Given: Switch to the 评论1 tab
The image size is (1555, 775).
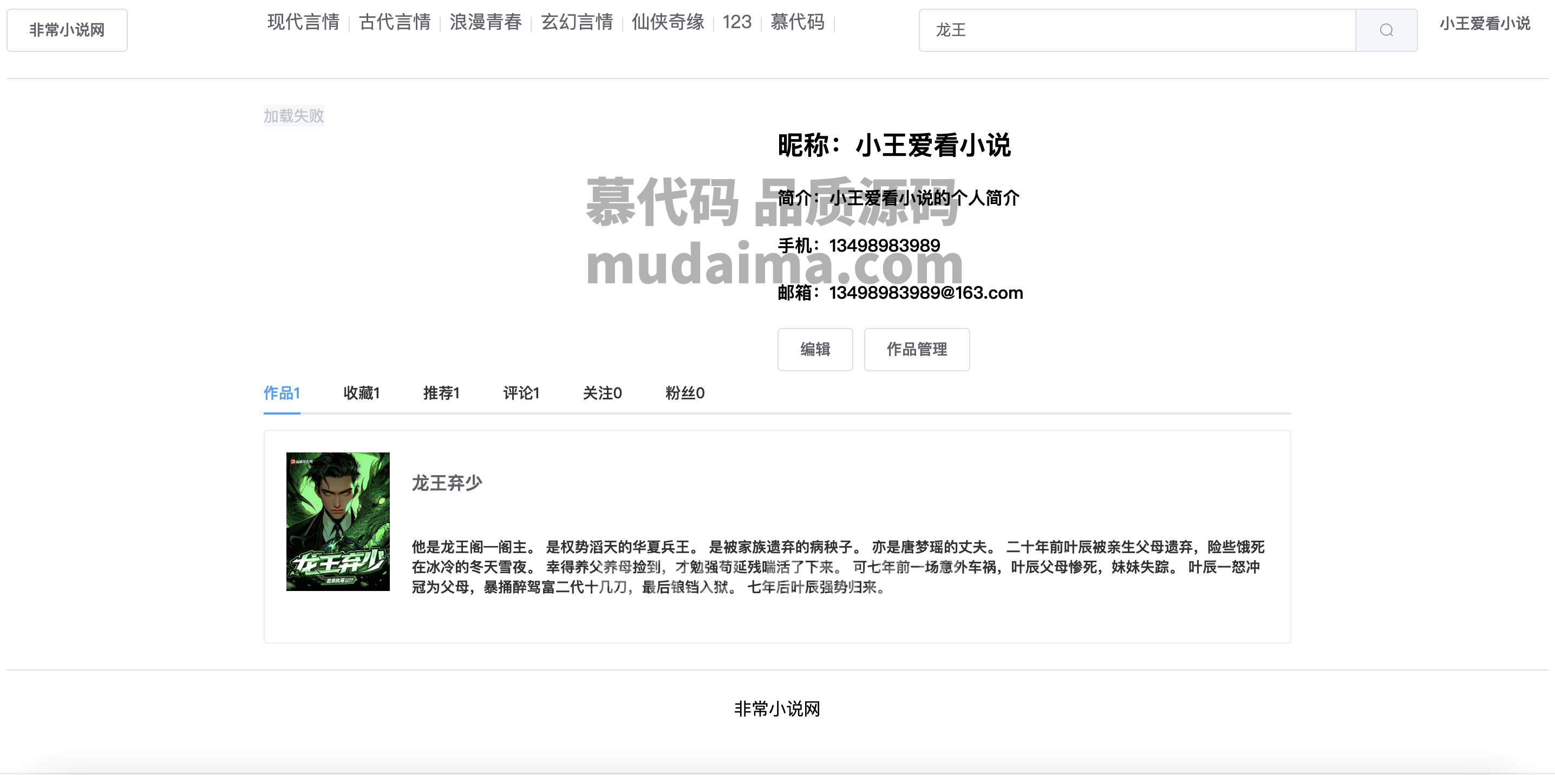Looking at the screenshot, I should (x=521, y=393).
